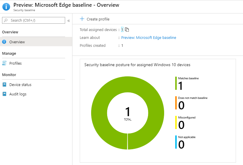The height and width of the screenshot is (165, 243).
Task: Click the blue Not applicable color bar
Action: click(x=176, y=142)
